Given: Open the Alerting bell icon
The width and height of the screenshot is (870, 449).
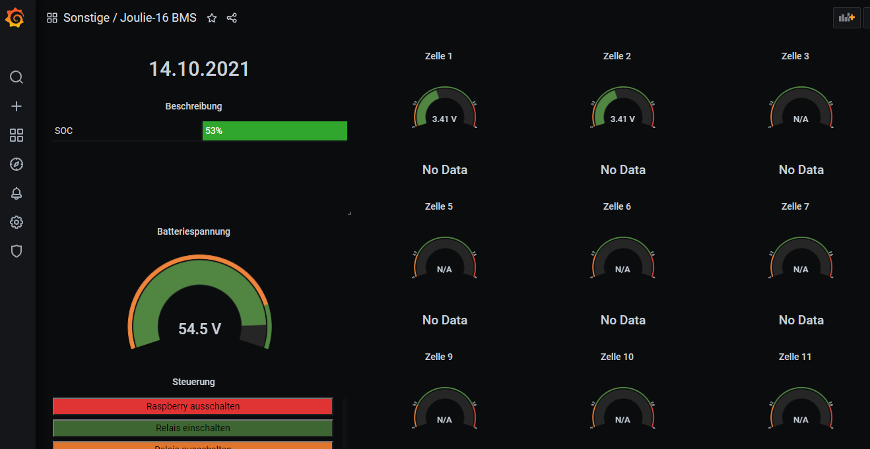Looking at the screenshot, I should coord(17,193).
